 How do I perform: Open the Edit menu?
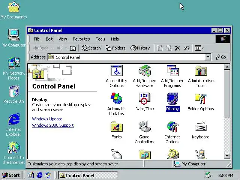pos(49,39)
